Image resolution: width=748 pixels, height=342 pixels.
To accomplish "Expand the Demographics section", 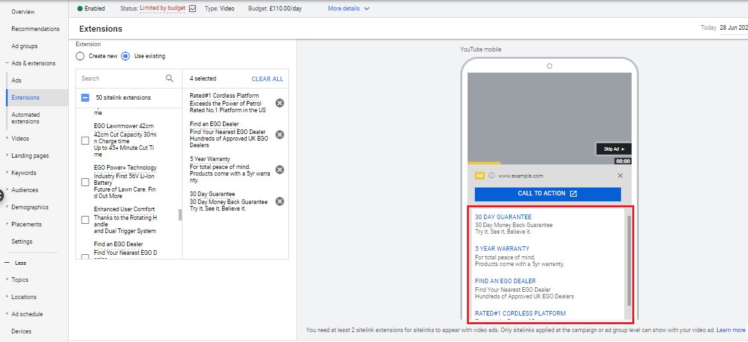I will click(x=7, y=207).
